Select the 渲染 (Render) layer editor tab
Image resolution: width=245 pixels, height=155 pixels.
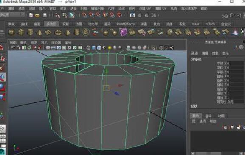(208, 116)
